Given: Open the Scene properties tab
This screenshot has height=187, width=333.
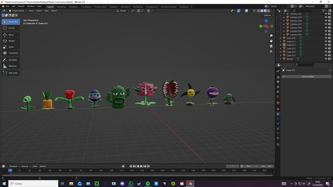Looking at the screenshot, I should coord(278,92).
